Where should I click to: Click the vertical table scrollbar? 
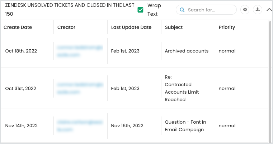270,81
